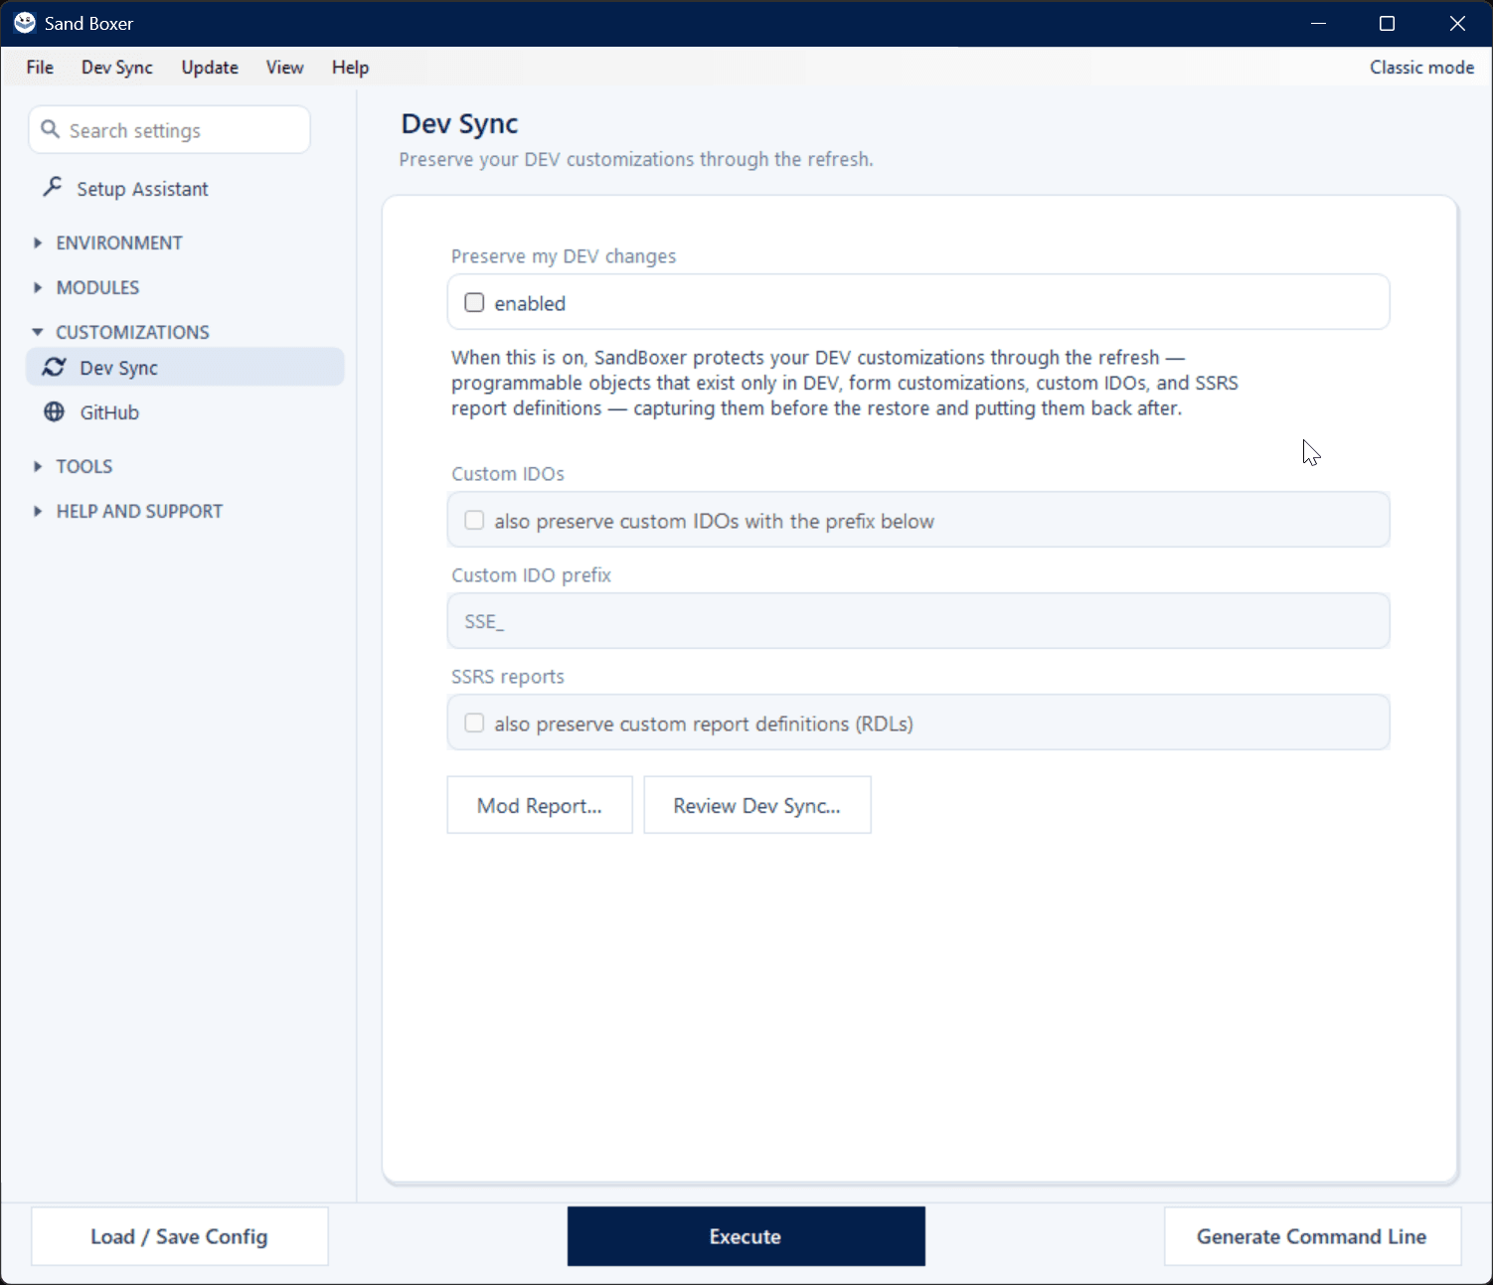Click the Dev Sync refresh arrows icon

click(x=54, y=367)
